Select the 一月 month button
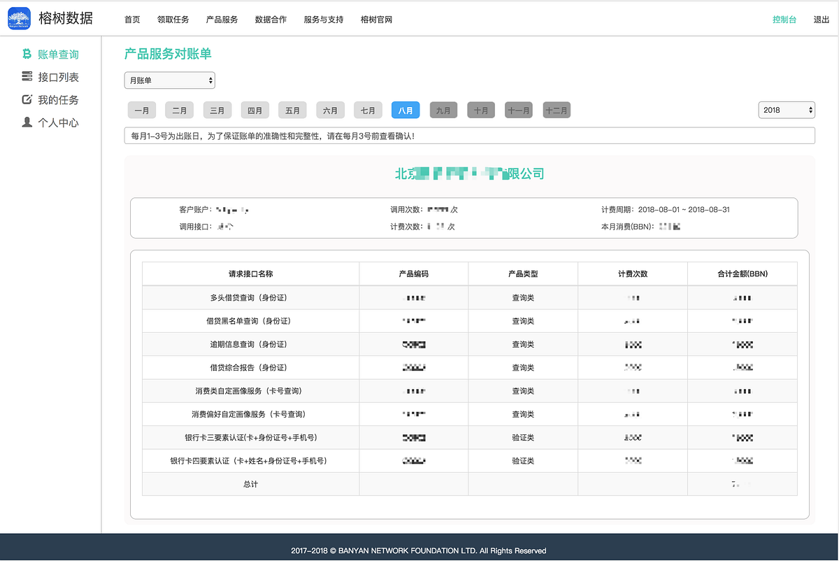Screen dimensions: 839x561 pos(142,110)
